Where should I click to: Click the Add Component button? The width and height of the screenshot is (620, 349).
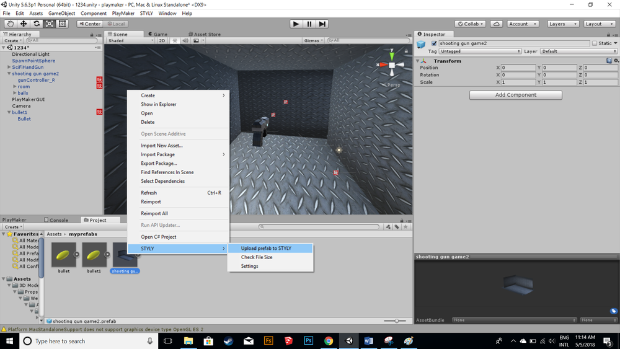point(516,95)
